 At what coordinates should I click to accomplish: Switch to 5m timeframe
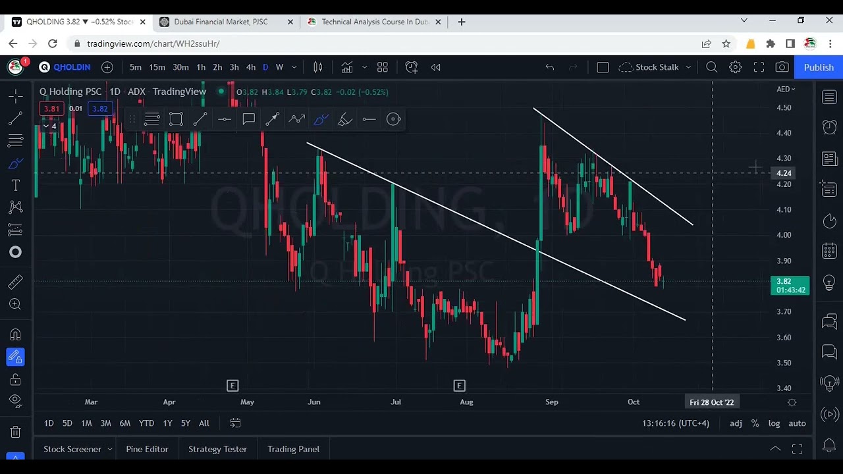[x=136, y=67]
